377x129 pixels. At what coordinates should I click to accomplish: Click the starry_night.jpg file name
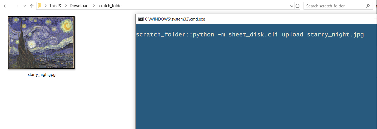point(42,74)
